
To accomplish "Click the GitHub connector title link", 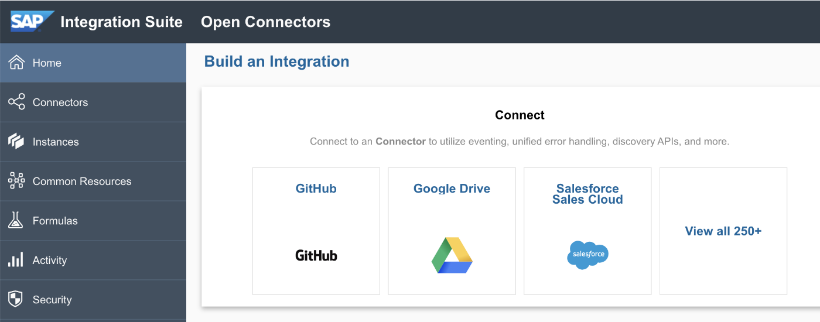I will click(316, 189).
